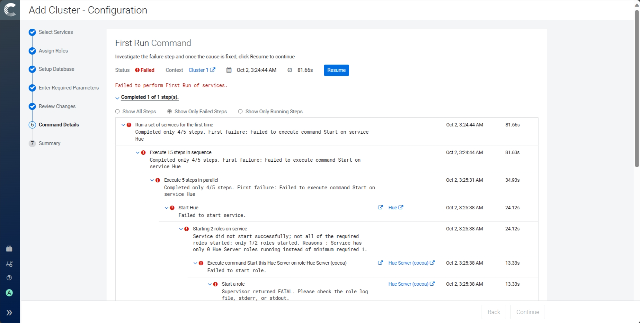This screenshot has width=640, height=323.
Task: Click error icon on 'Start a role' row
Action: click(215, 284)
